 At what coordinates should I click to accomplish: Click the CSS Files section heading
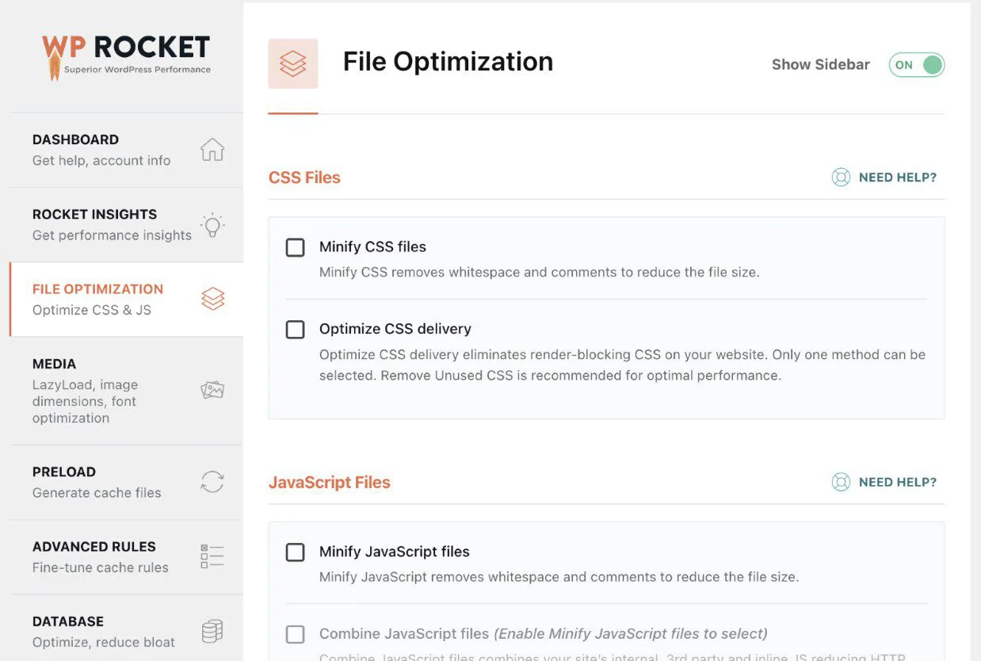(x=304, y=178)
